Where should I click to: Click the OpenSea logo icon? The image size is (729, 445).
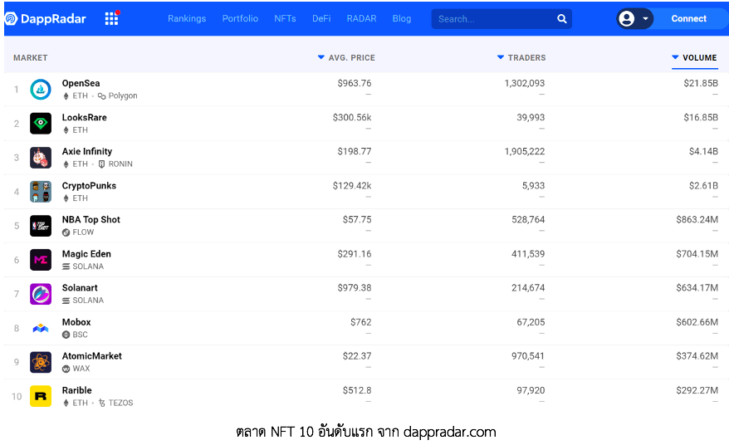coord(41,90)
